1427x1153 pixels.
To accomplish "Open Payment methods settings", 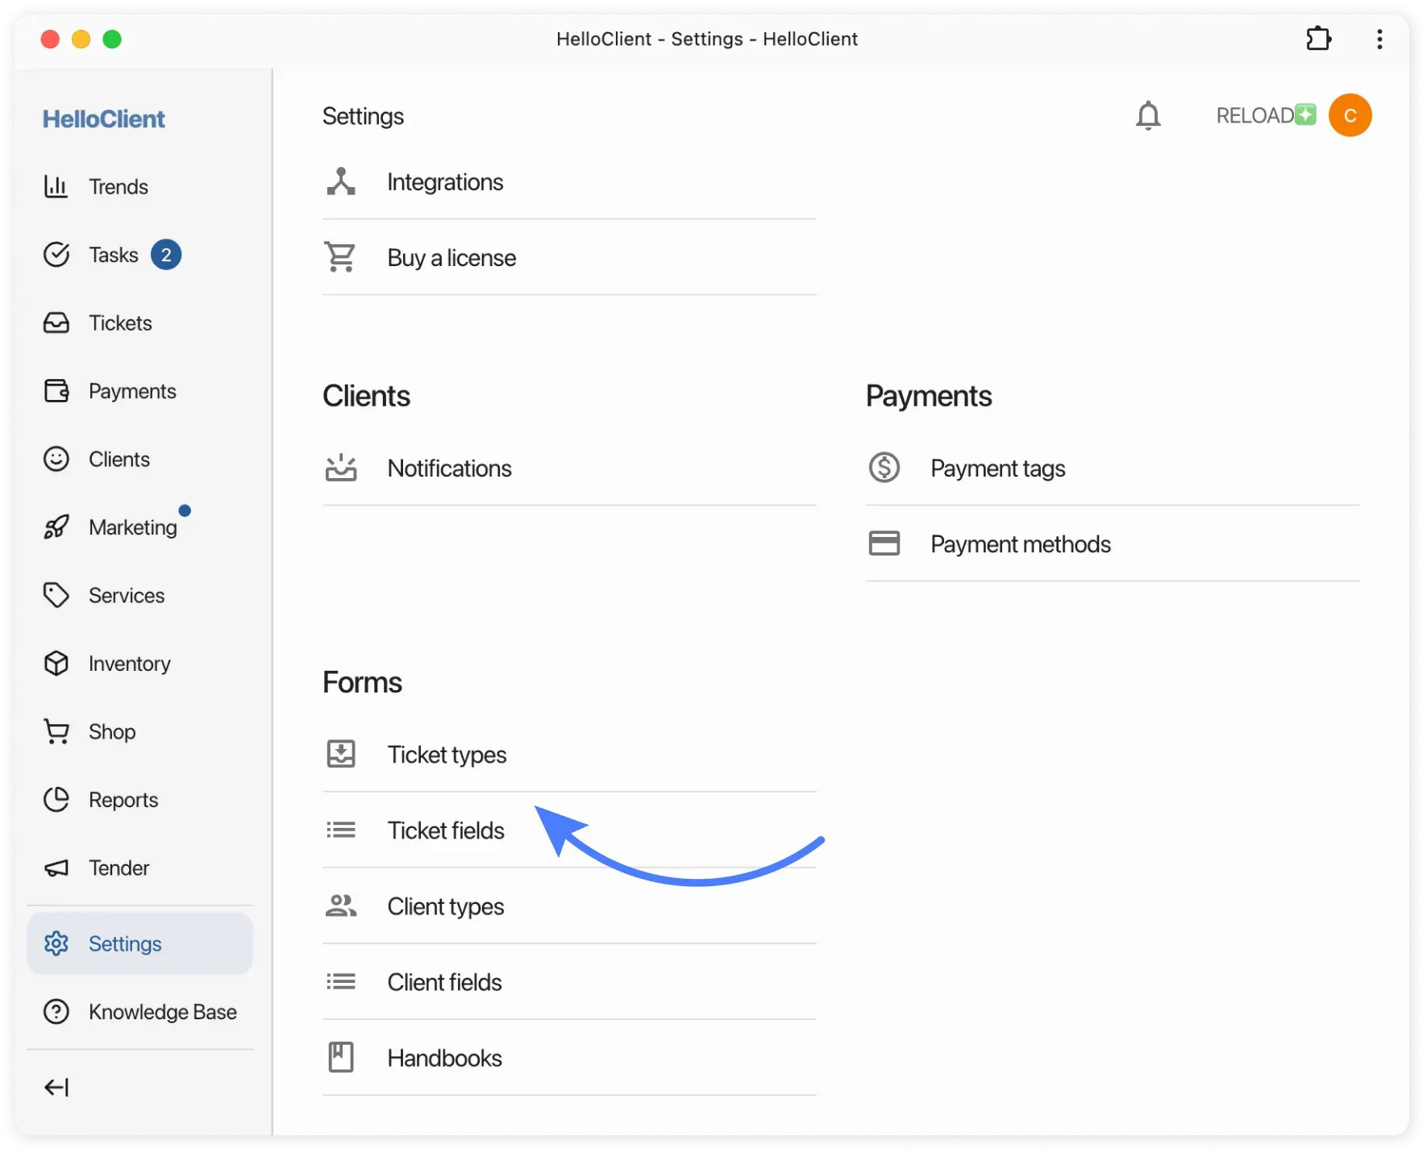I will tap(1021, 544).
